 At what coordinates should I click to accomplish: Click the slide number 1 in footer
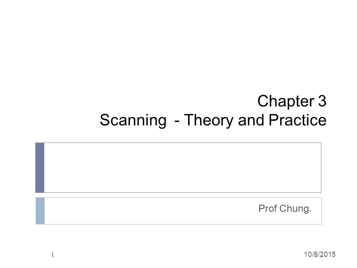[x=52, y=255]
